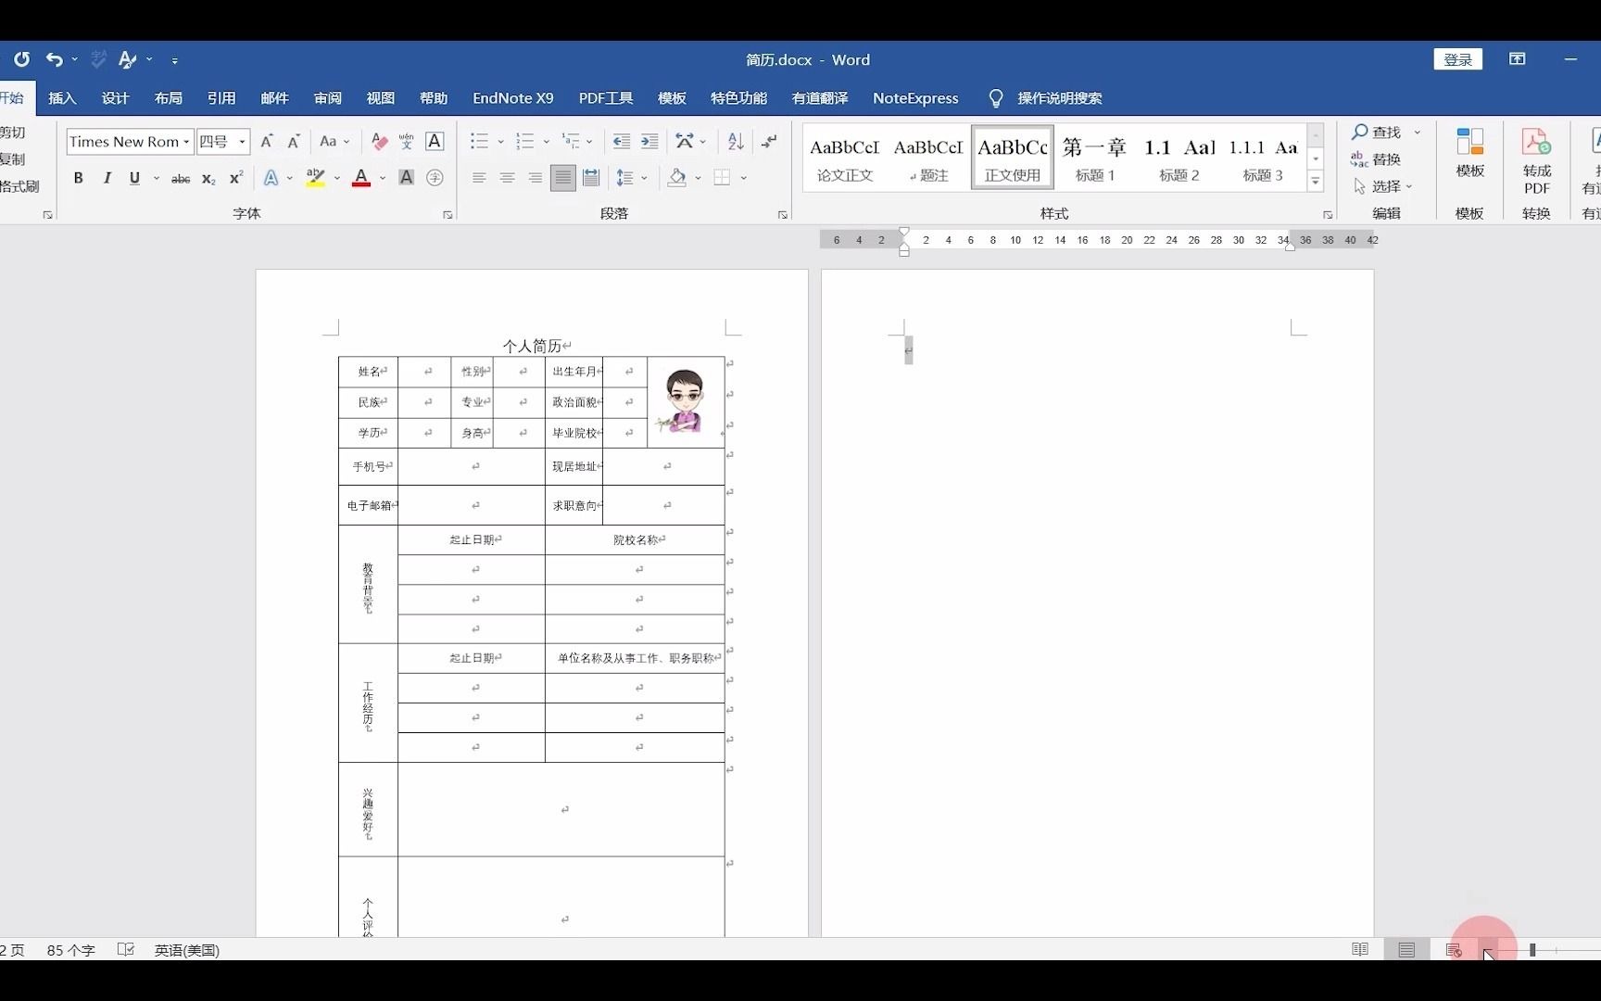Open the Font Color dropdown arrow

pos(382,178)
